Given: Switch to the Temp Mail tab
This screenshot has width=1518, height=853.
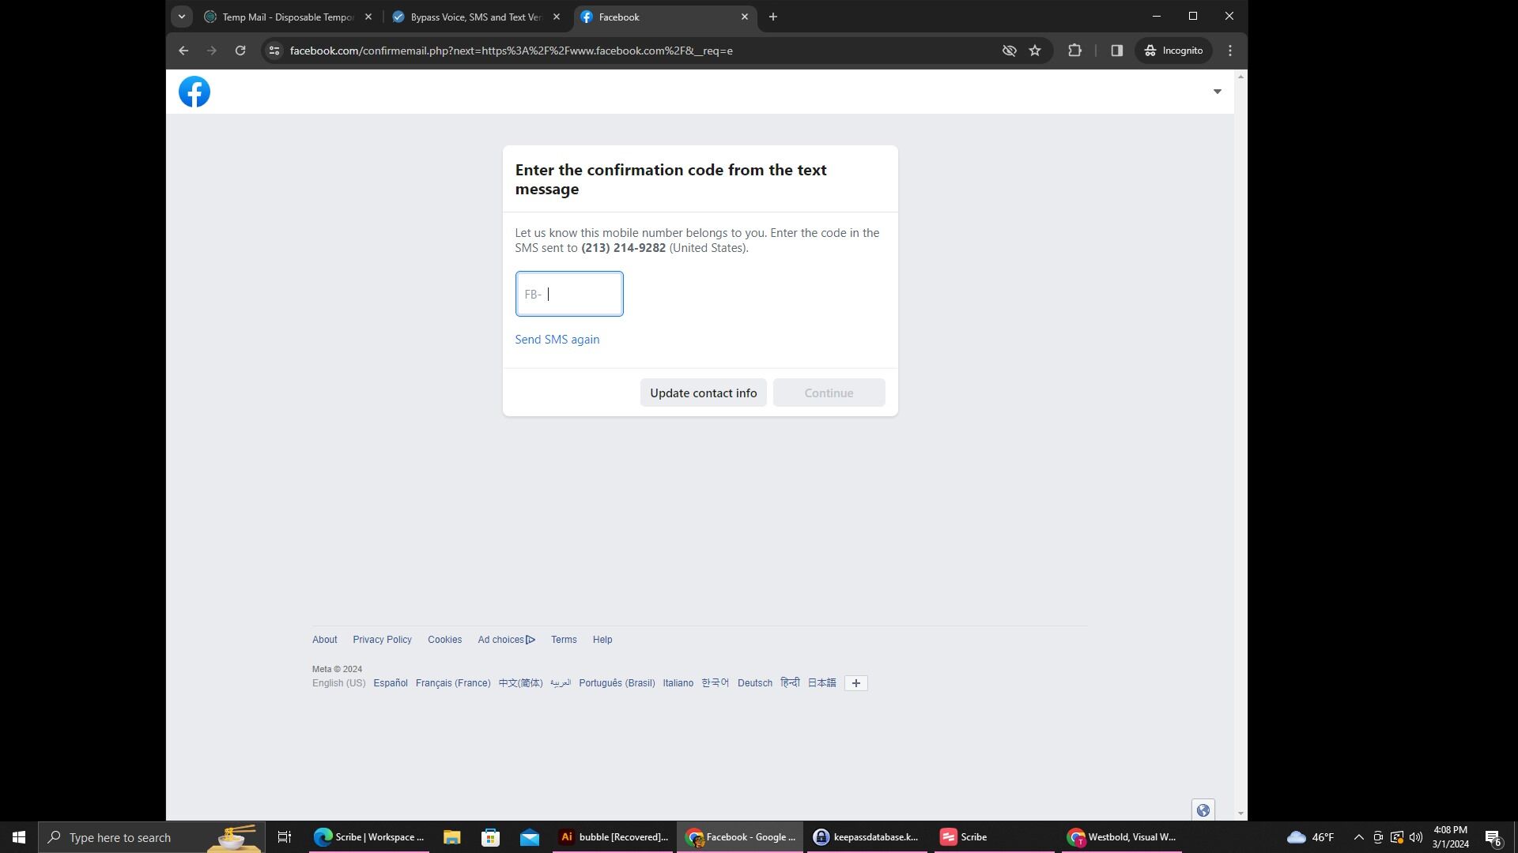Looking at the screenshot, I should coord(286,17).
